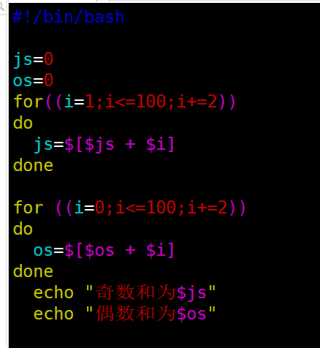This screenshot has height=348, width=320.
Task: Click the magnifier icon at top-left edge
Action: coord(1,7)
